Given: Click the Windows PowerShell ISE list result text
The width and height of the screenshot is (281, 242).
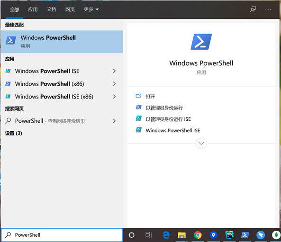Looking at the screenshot, I should (x=47, y=71).
